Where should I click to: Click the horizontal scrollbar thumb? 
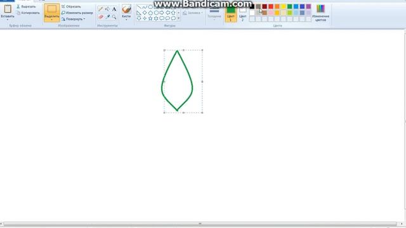click(x=200, y=224)
